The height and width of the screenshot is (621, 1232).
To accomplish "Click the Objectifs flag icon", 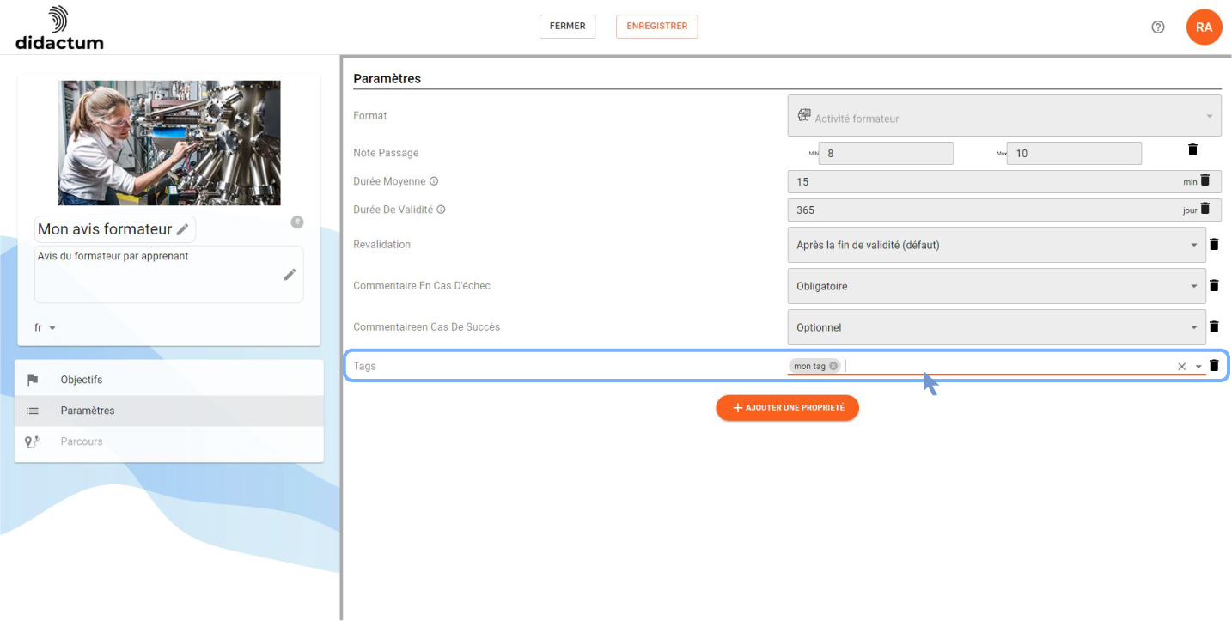I will coord(33,380).
